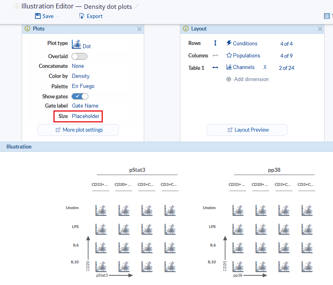
Task: Open More plot settings
Action: [78, 130]
